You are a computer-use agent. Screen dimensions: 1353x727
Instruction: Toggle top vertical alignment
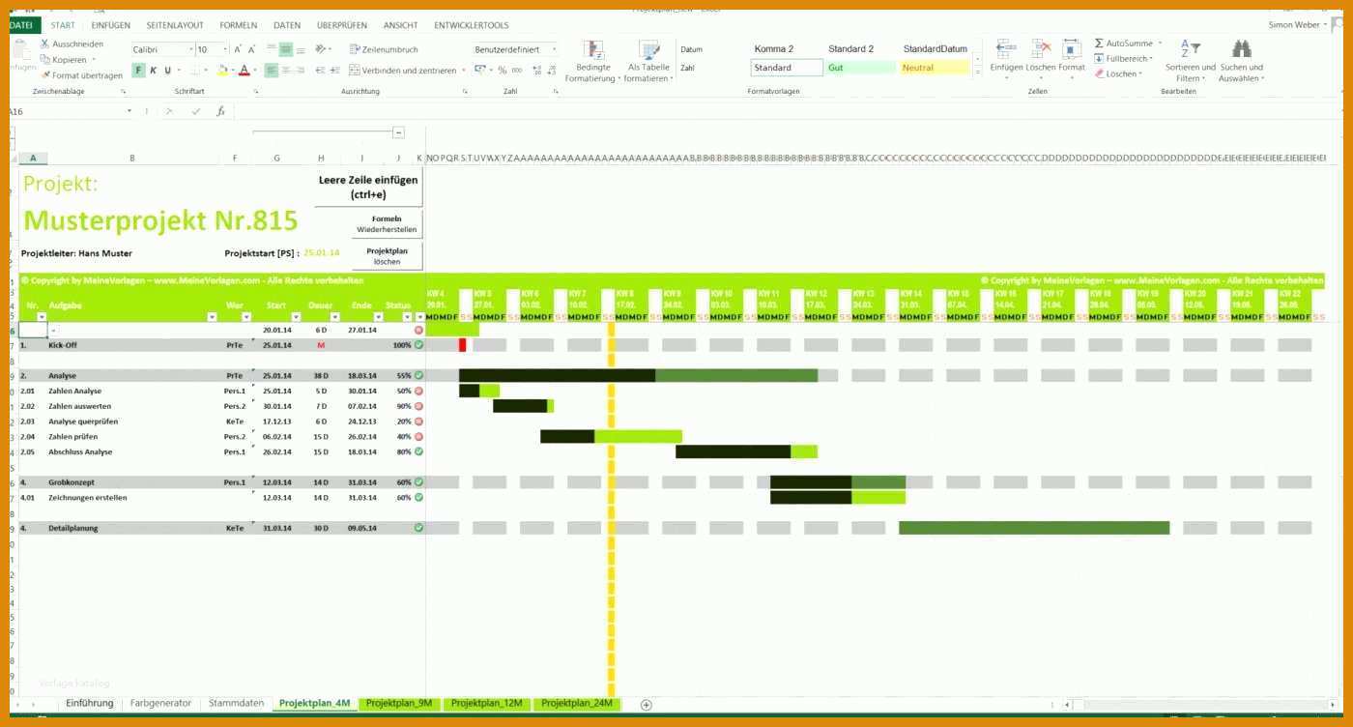click(x=272, y=49)
